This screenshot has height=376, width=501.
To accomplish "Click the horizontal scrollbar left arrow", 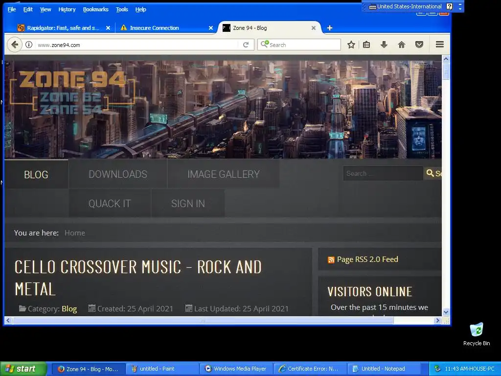I will 8,320.
